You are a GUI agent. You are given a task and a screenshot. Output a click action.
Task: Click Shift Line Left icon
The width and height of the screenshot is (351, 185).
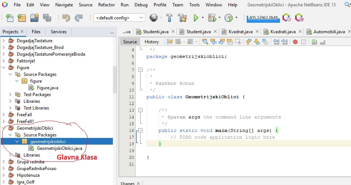[276, 41]
